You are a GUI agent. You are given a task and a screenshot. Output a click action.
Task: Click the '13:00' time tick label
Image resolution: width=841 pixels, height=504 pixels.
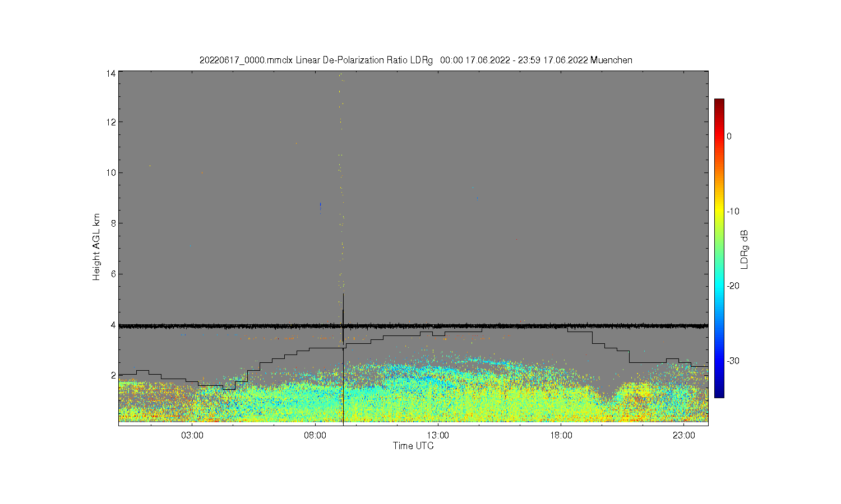point(438,435)
